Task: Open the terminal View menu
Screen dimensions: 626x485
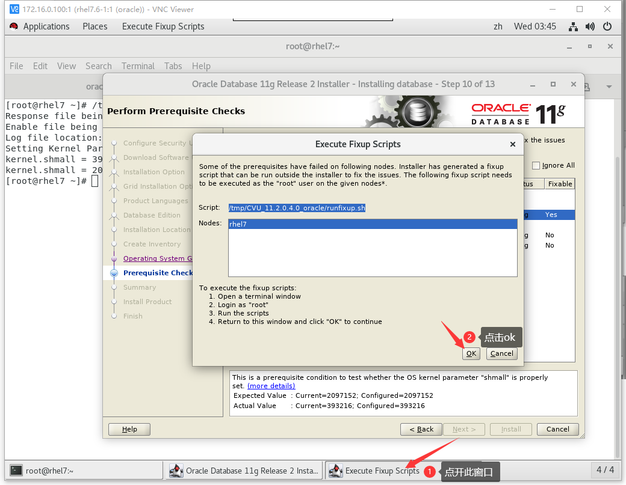Action: [x=66, y=66]
